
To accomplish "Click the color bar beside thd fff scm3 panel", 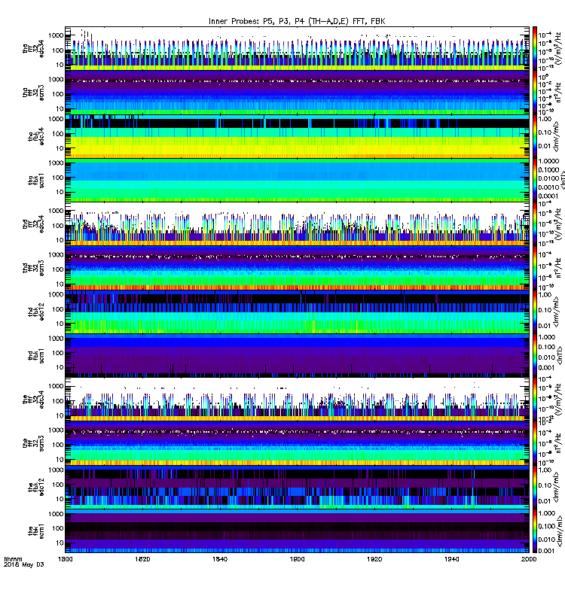I will click(x=534, y=268).
